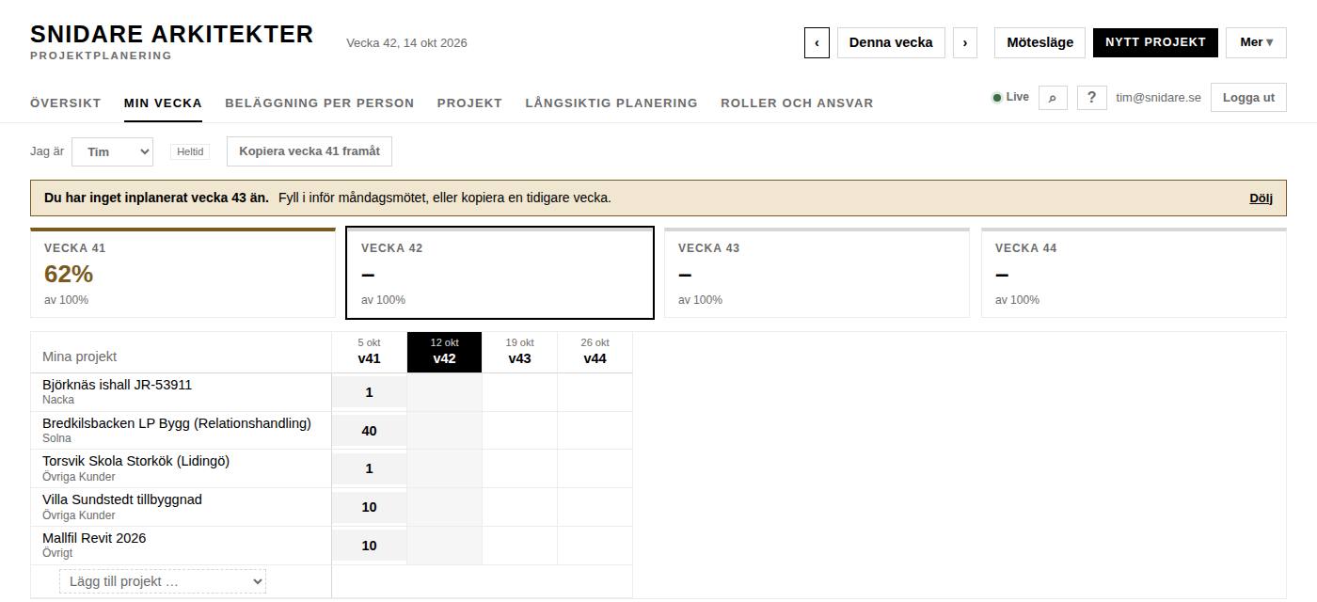Expand the Mer menu
Viewport: 1317px width, 602px height.
[x=1256, y=42]
